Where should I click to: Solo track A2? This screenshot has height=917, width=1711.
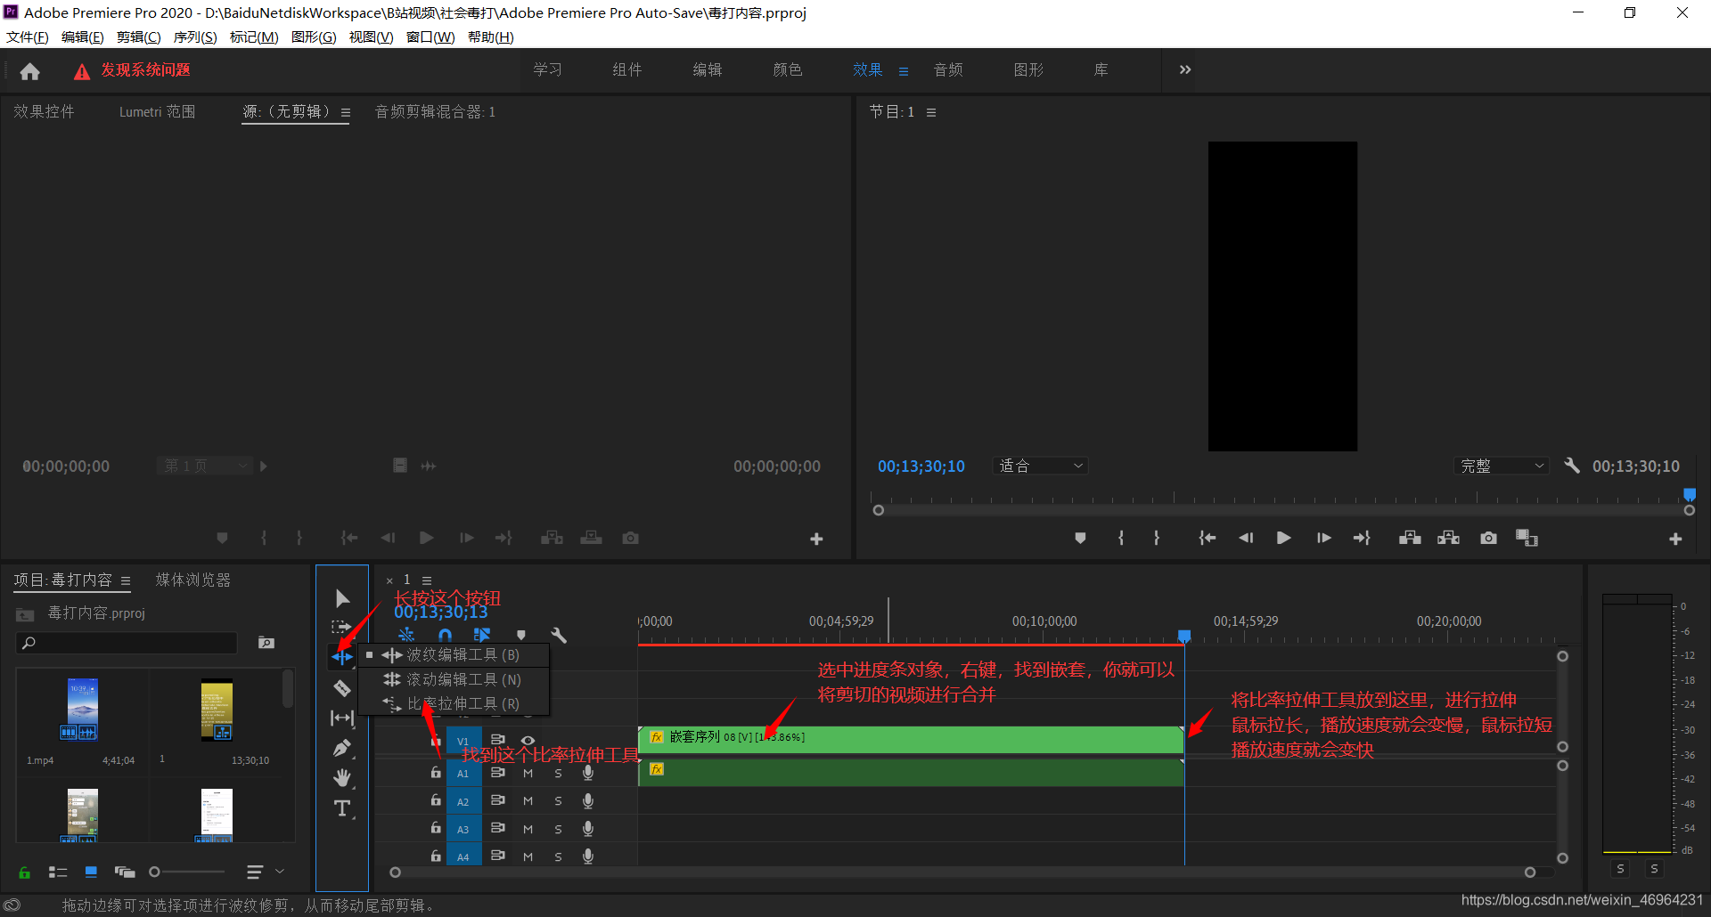point(559,801)
